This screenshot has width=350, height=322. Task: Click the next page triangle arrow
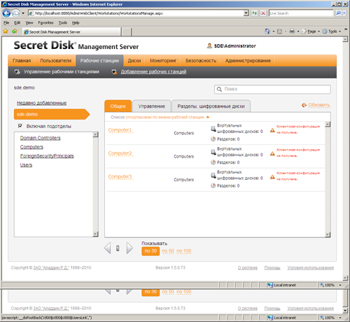129,248
